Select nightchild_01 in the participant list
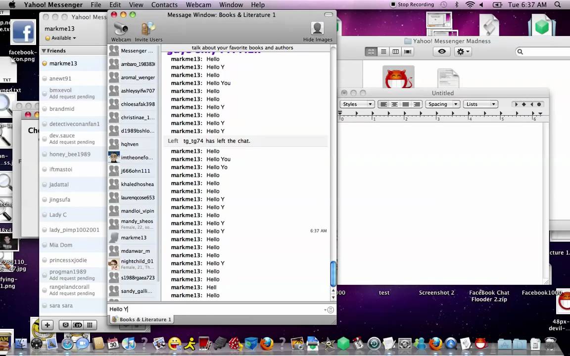Screen dimensions: 570x356 [133, 264]
